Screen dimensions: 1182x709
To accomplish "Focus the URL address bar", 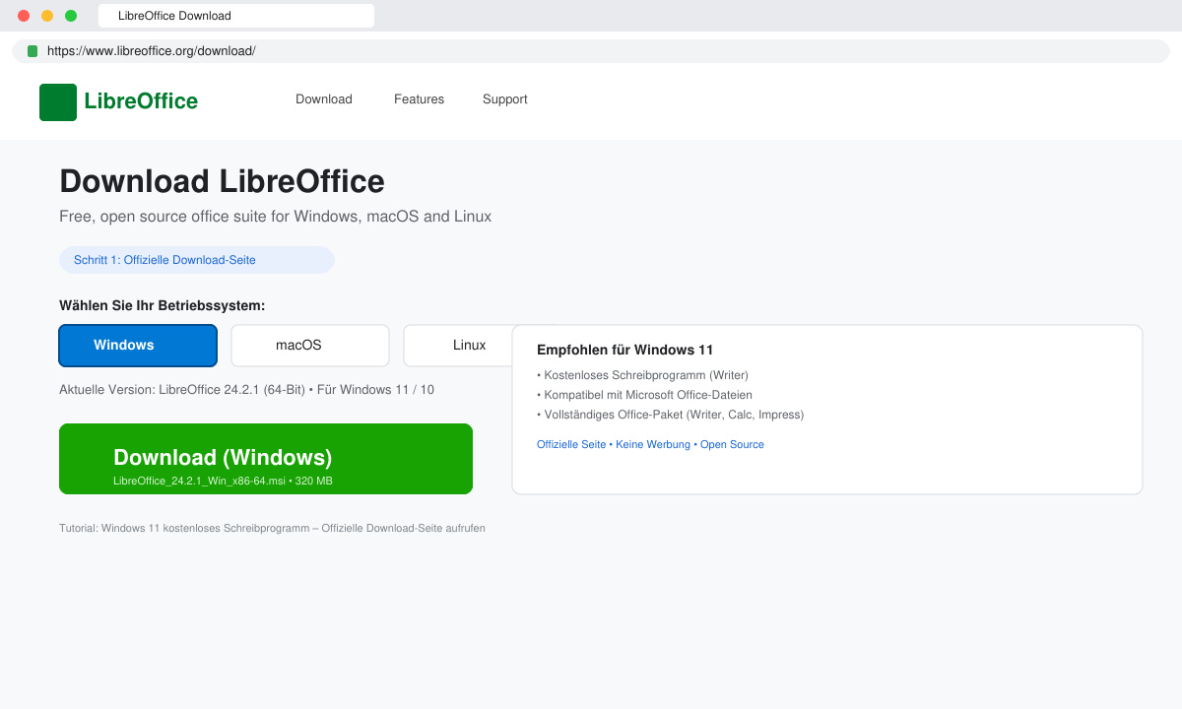I will pyautogui.click(x=591, y=51).
